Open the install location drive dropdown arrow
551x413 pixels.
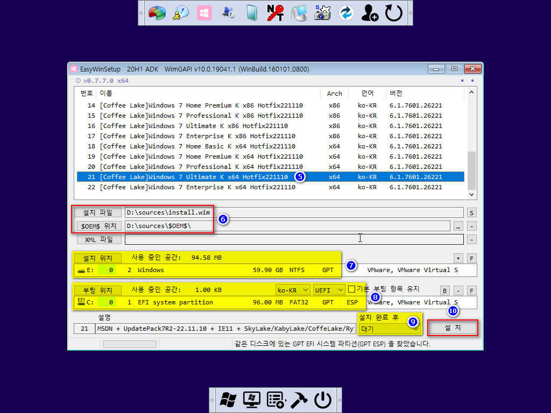(x=458, y=259)
